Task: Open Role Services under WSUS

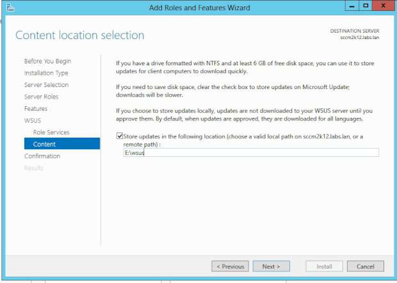Action: [x=51, y=133]
